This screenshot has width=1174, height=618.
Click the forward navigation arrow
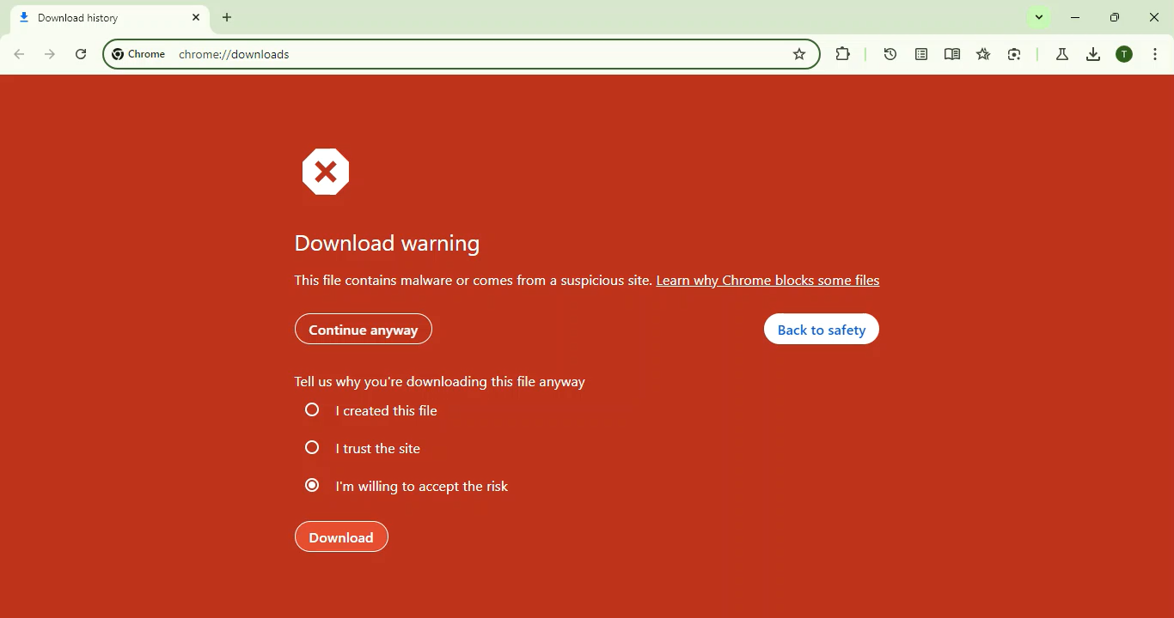pyautogui.click(x=50, y=54)
